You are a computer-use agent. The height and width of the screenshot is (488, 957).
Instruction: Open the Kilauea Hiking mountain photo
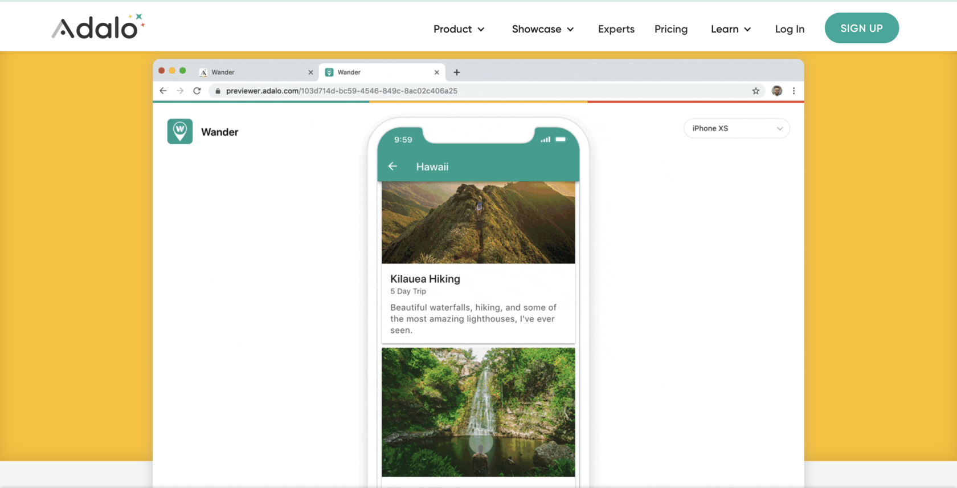(x=478, y=222)
